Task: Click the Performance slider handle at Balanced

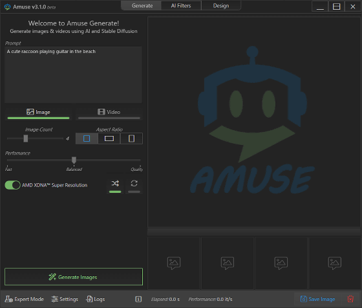Action: (74, 160)
